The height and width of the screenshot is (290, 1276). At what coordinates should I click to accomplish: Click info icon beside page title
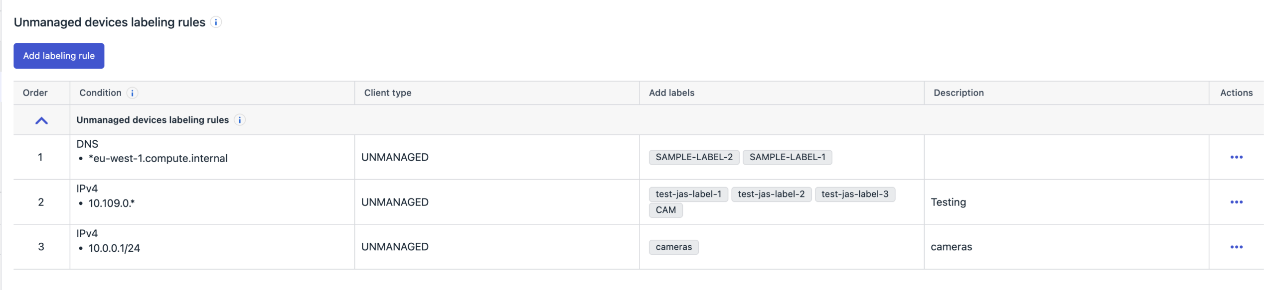coord(216,22)
